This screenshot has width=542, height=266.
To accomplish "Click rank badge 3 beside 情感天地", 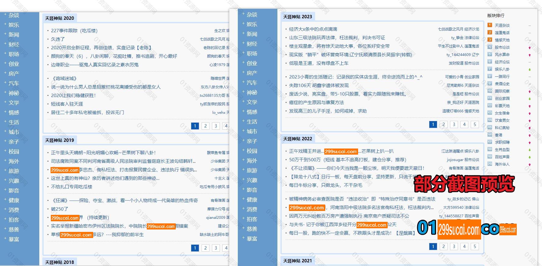I will tap(490, 40).
